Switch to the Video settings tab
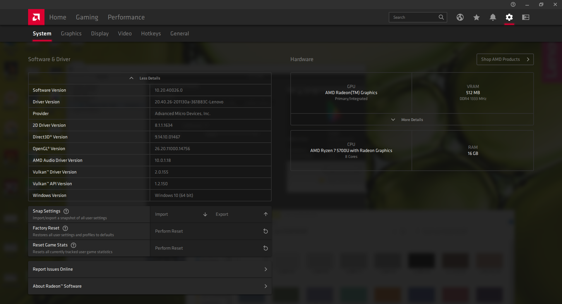Image resolution: width=562 pixels, height=304 pixels. [125, 34]
